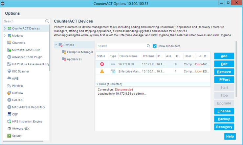
Task: Click the IOC Scanner shield icon
Action: coord(9,71)
